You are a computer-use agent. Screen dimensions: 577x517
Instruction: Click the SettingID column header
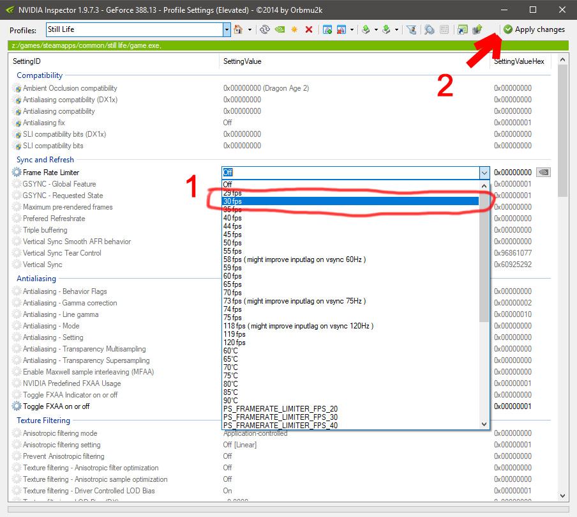tap(114, 61)
